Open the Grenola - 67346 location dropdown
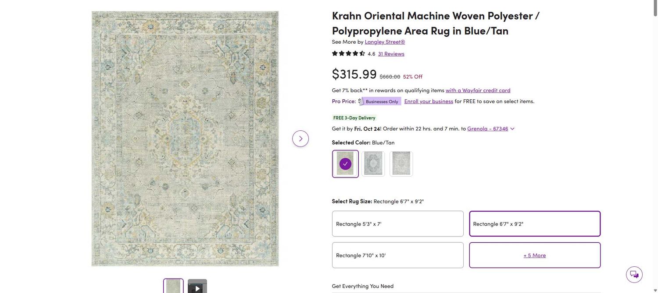Image resolution: width=658 pixels, height=293 pixels. pyautogui.click(x=487, y=129)
